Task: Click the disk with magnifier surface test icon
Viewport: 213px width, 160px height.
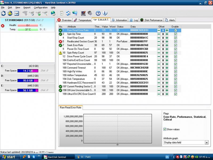Action: coord(45,13)
